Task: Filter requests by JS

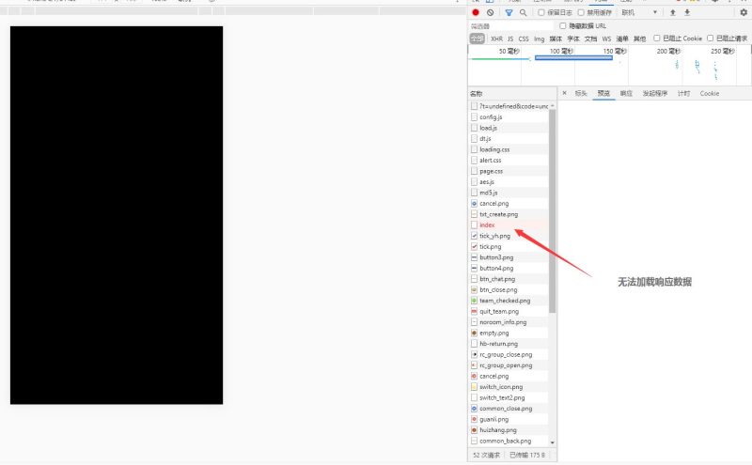Action: pyautogui.click(x=510, y=39)
